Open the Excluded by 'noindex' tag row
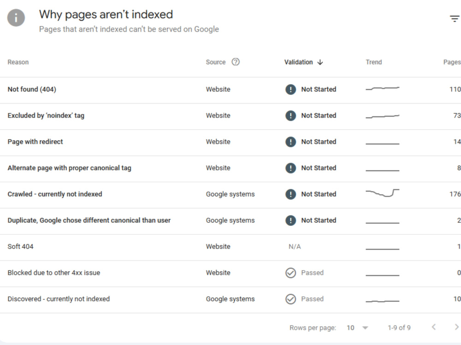Image resolution: width=461 pixels, height=345 pixels. pos(230,116)
